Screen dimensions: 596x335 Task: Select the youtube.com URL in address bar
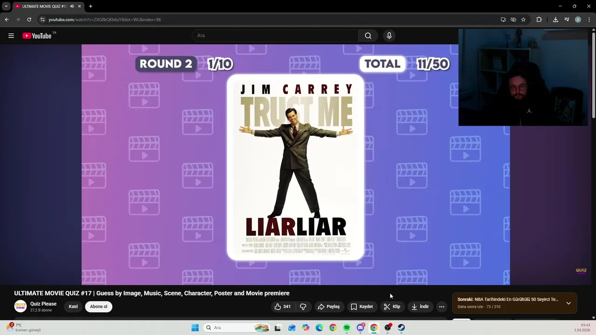pos(105,20)
